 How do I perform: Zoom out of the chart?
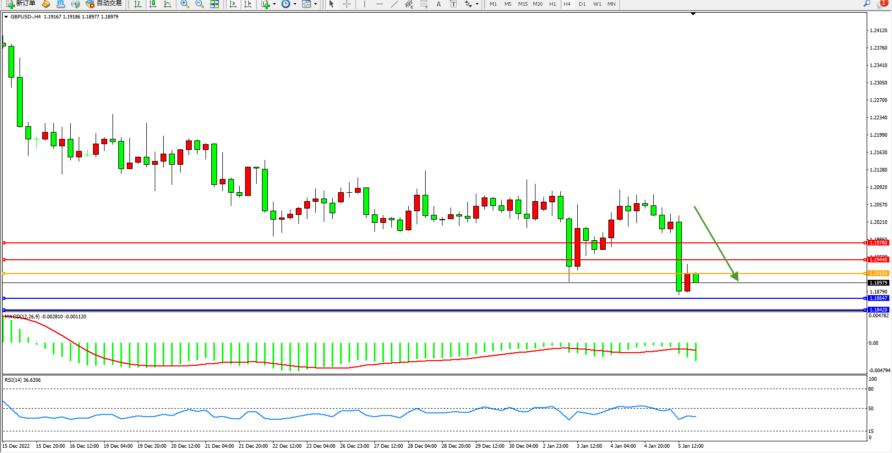pos(200,4)
